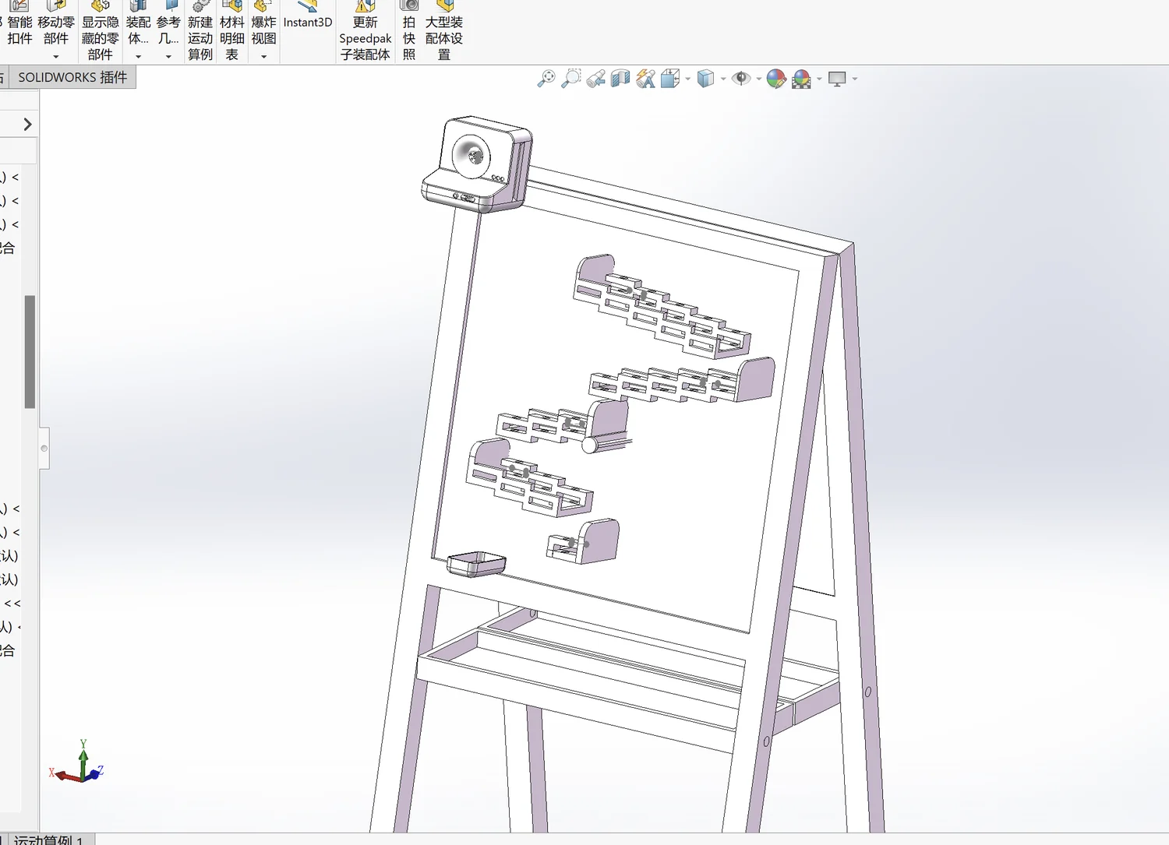
Task: Create New Motion Study (新建运动算例)
Action: click(200, 31)
